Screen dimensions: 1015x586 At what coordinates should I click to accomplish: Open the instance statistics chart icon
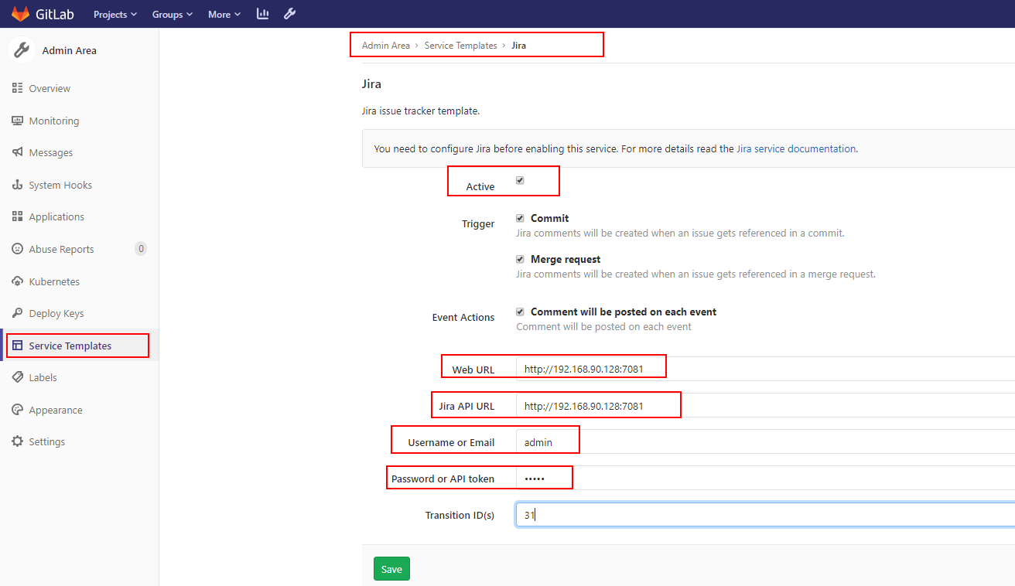point(263,14)
